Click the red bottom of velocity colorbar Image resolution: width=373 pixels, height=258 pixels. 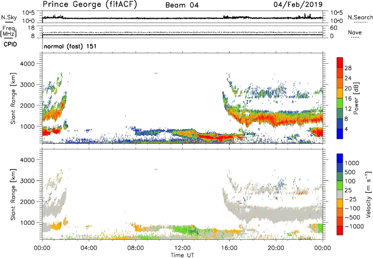(340, 231)
